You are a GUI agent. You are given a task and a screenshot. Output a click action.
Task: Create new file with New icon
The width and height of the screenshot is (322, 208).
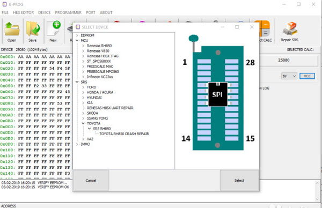53,31
